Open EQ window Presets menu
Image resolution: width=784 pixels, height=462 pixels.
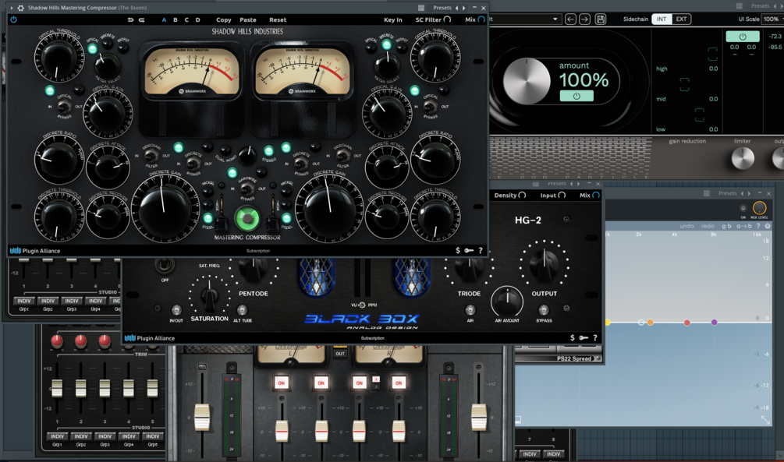click(x=728, y=193)
